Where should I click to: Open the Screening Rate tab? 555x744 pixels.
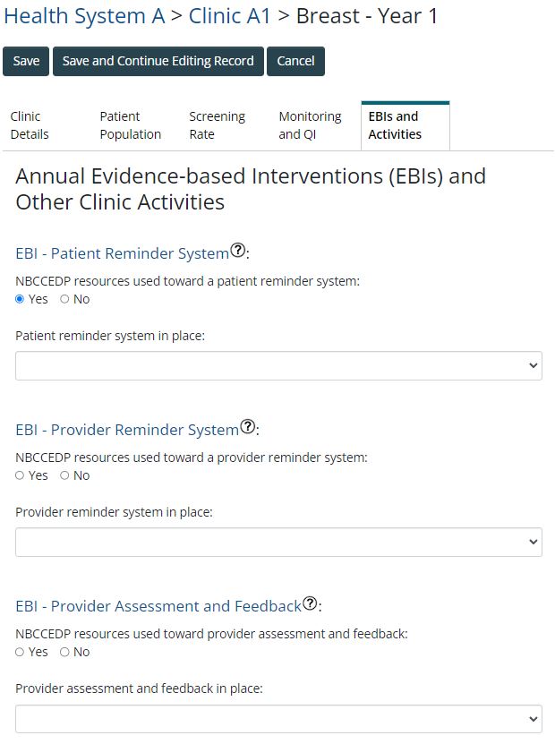coord(217,125)
